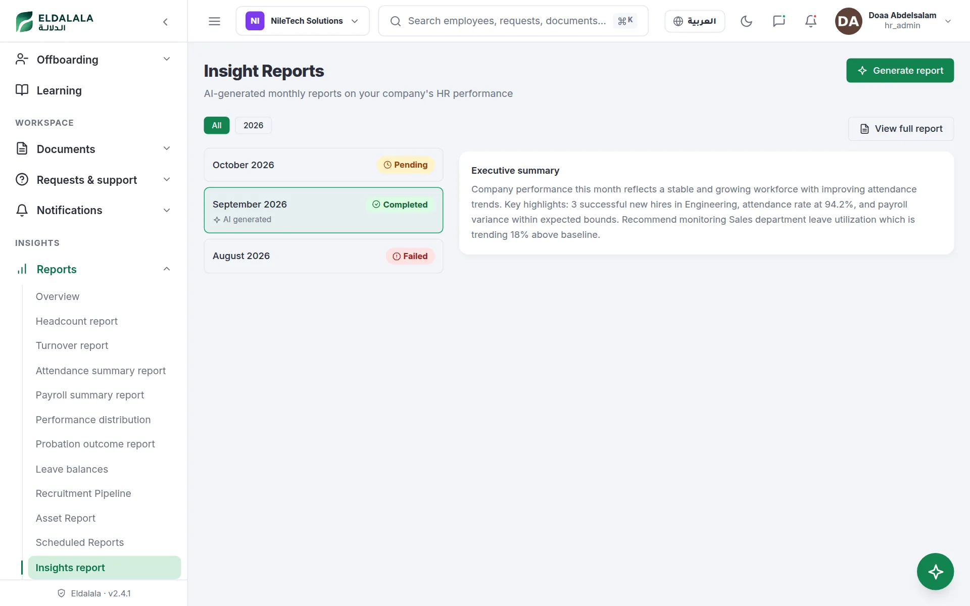This screenshot has height=606, width=970.
Task: Open the chat messages icon
Action: coord(779,21)
